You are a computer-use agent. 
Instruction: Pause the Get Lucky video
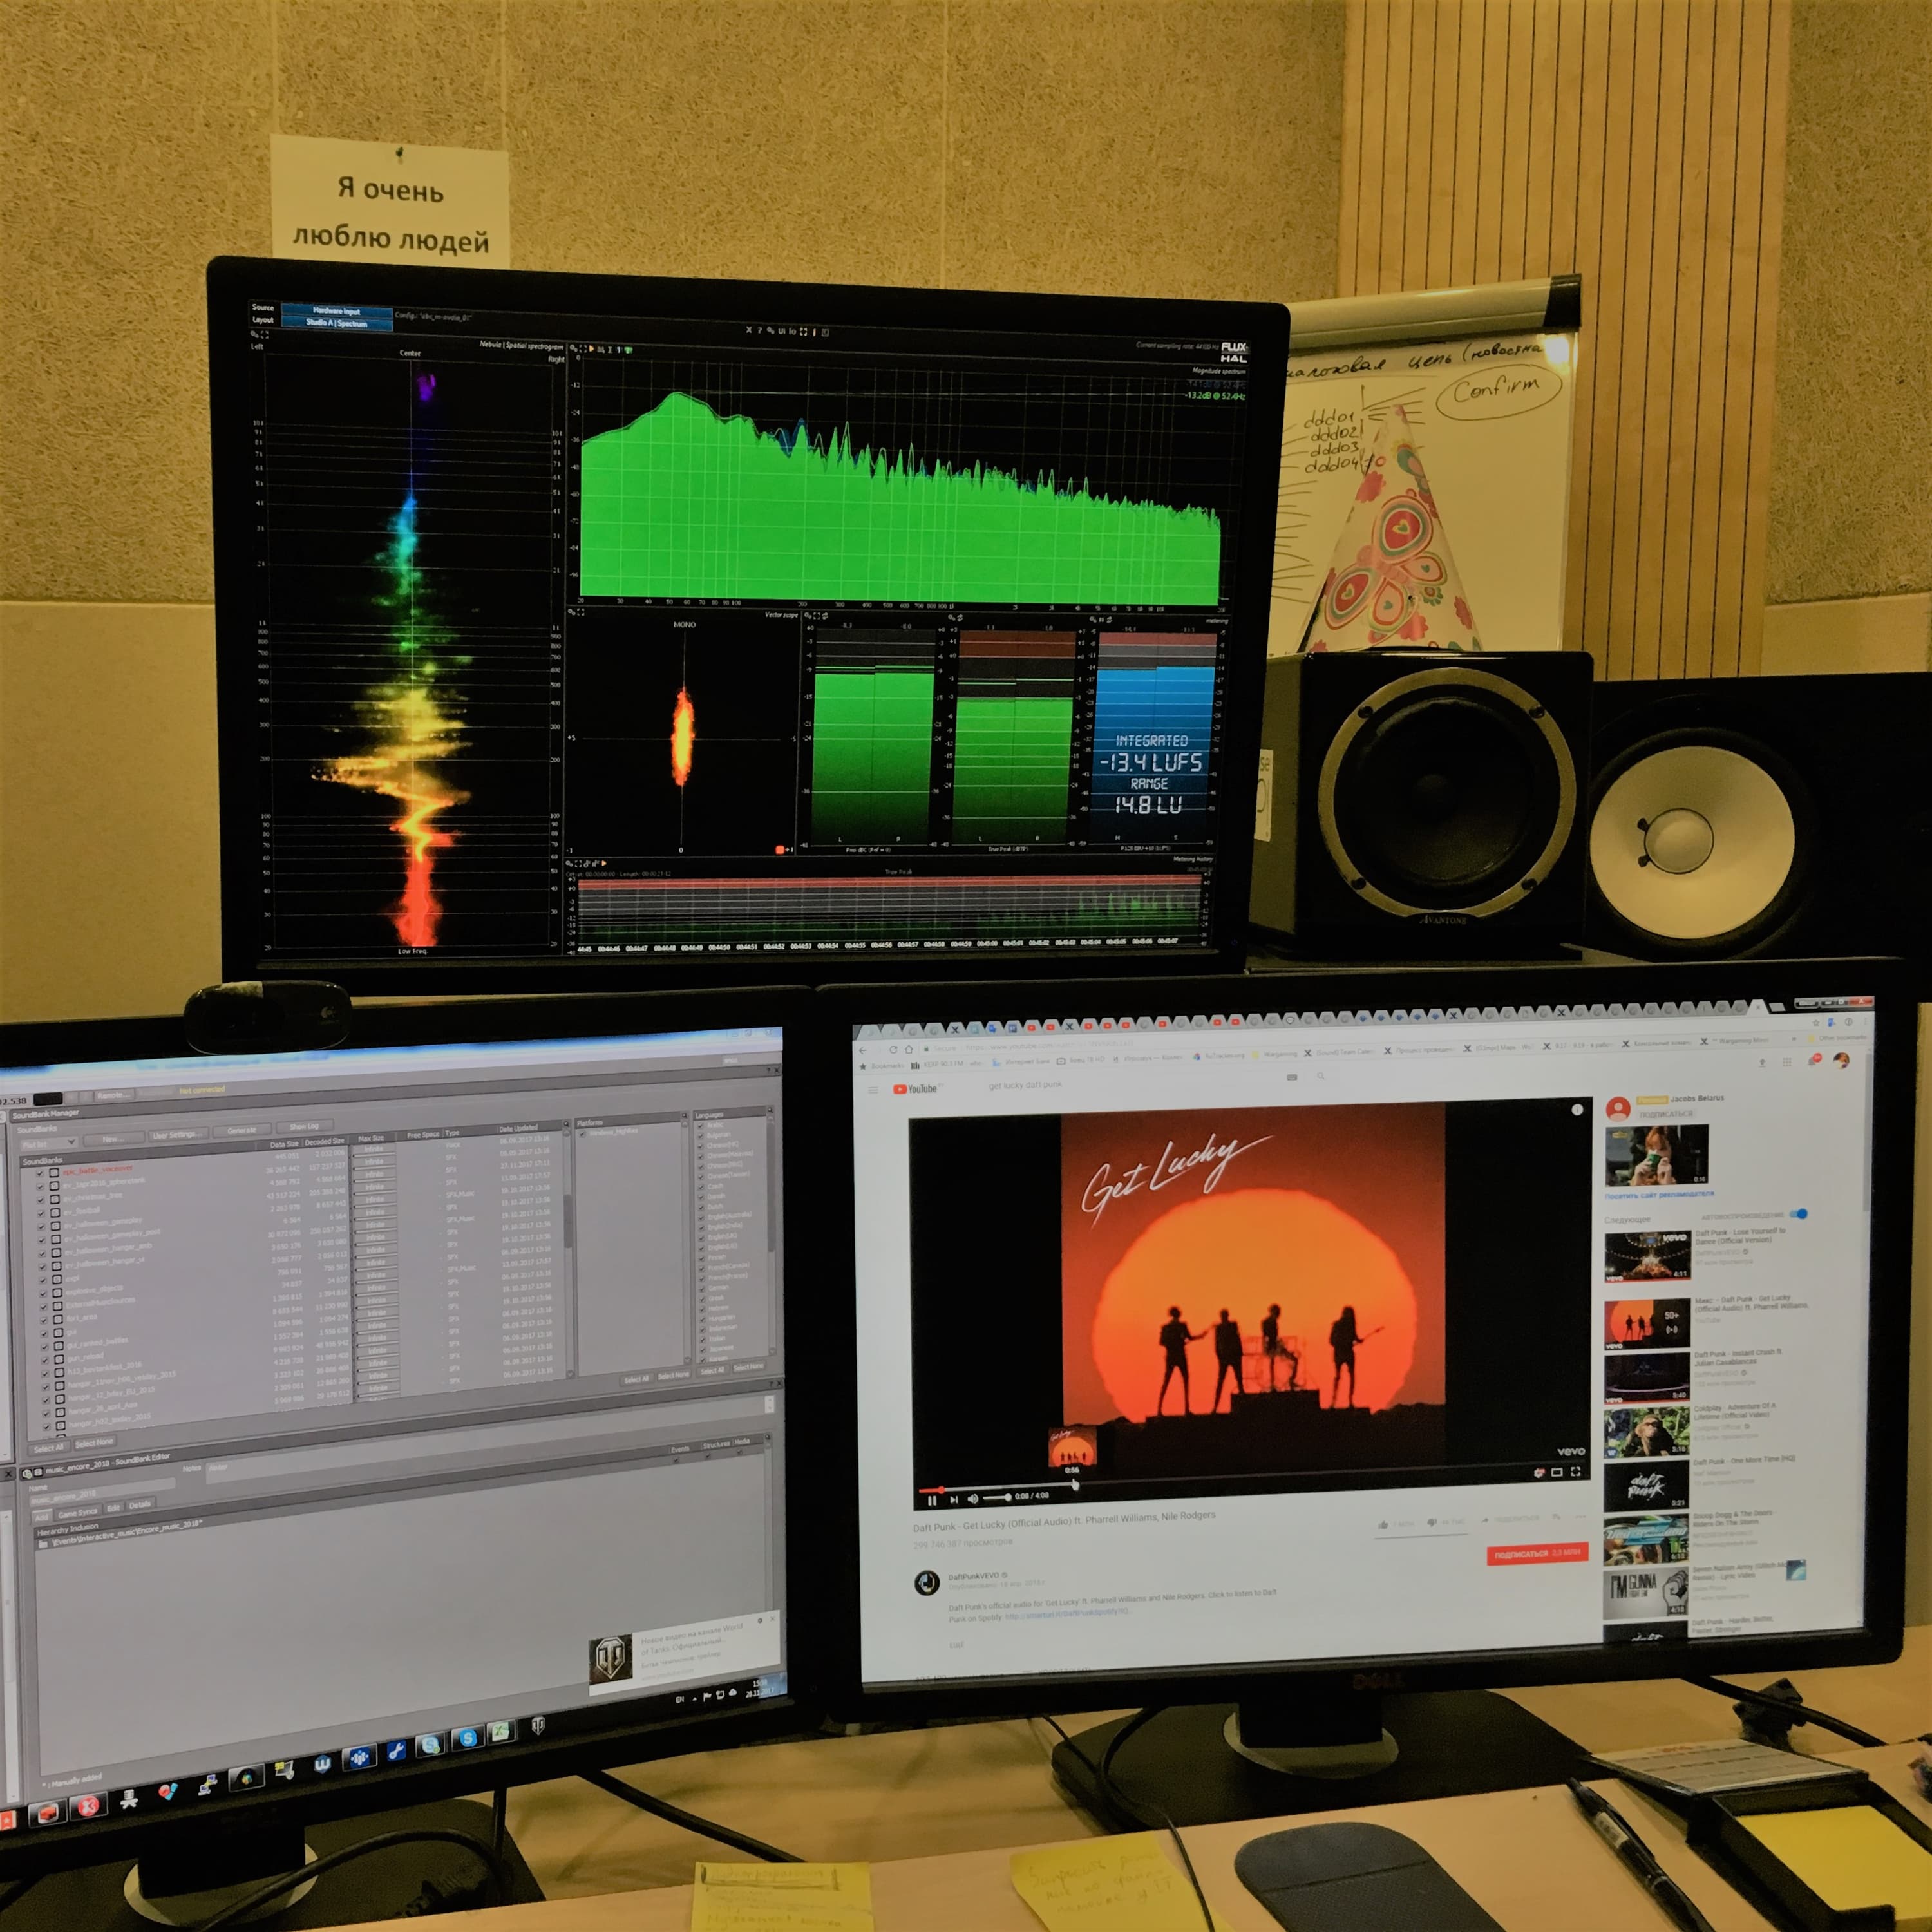click(932, 1500)
